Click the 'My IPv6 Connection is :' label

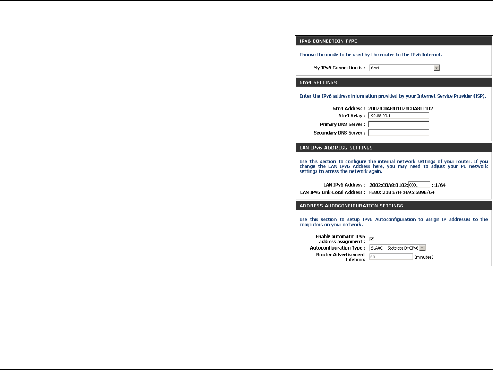[339, 68]
